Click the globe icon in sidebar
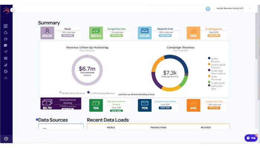 click(x=6, y=71)
